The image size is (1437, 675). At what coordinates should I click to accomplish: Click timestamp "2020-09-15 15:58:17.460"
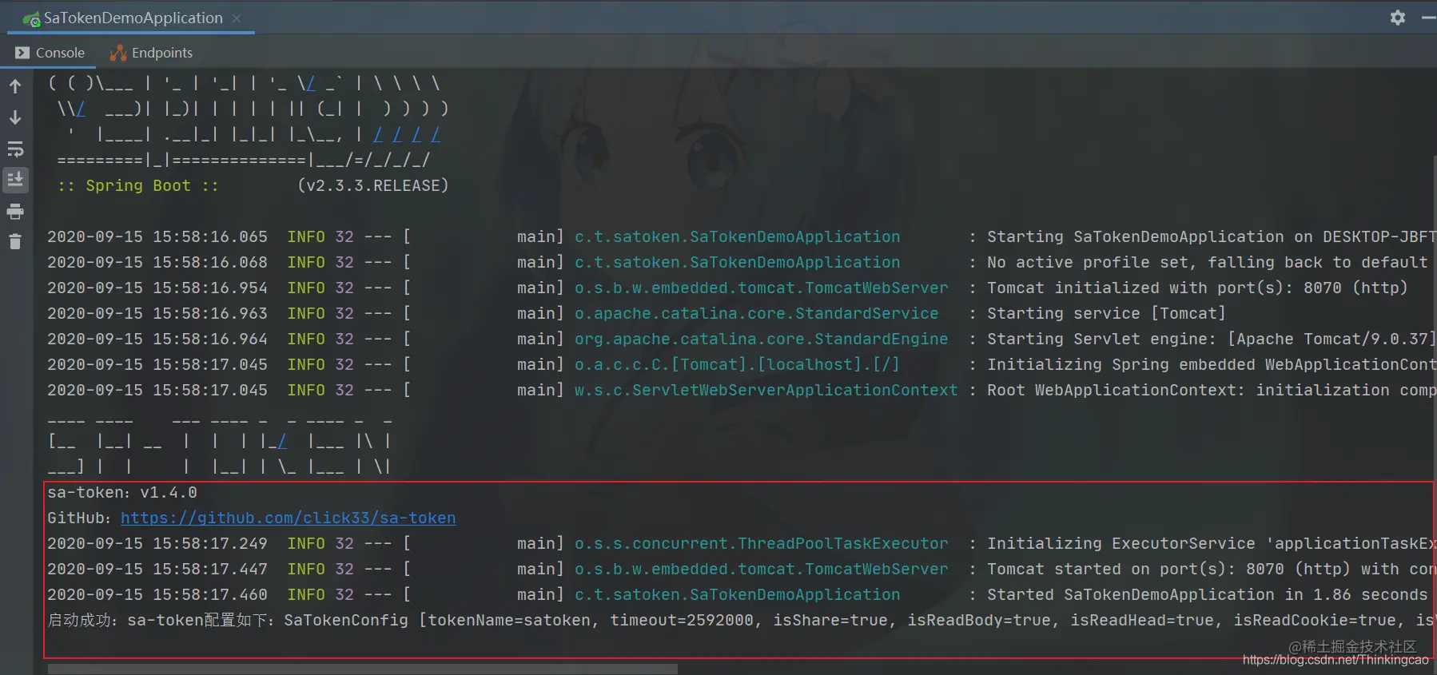(157, 594)
